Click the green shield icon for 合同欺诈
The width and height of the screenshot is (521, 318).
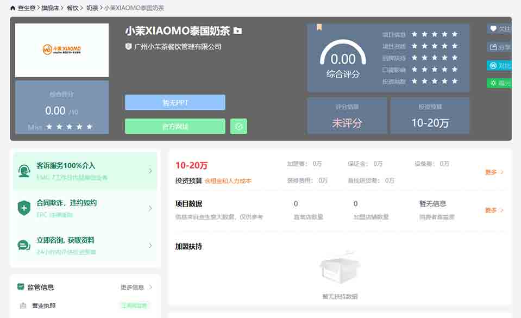tap(24, 208)
